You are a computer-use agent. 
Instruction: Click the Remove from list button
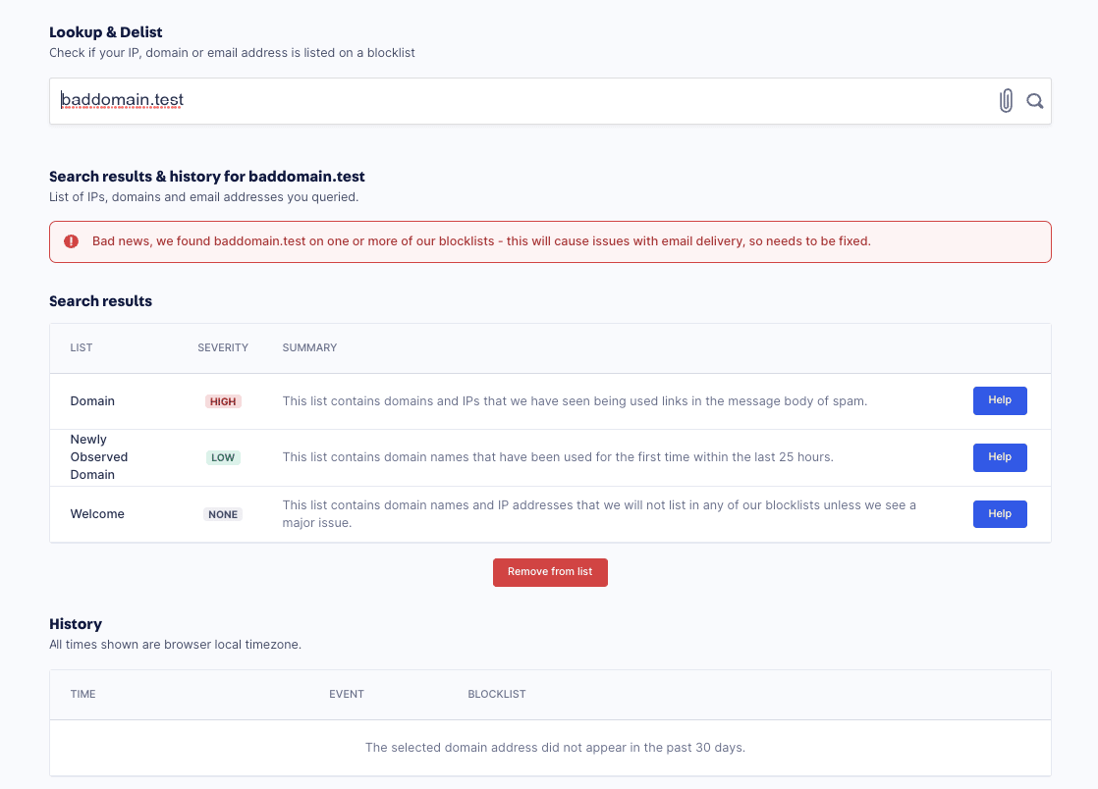click(x=550, y=572)
